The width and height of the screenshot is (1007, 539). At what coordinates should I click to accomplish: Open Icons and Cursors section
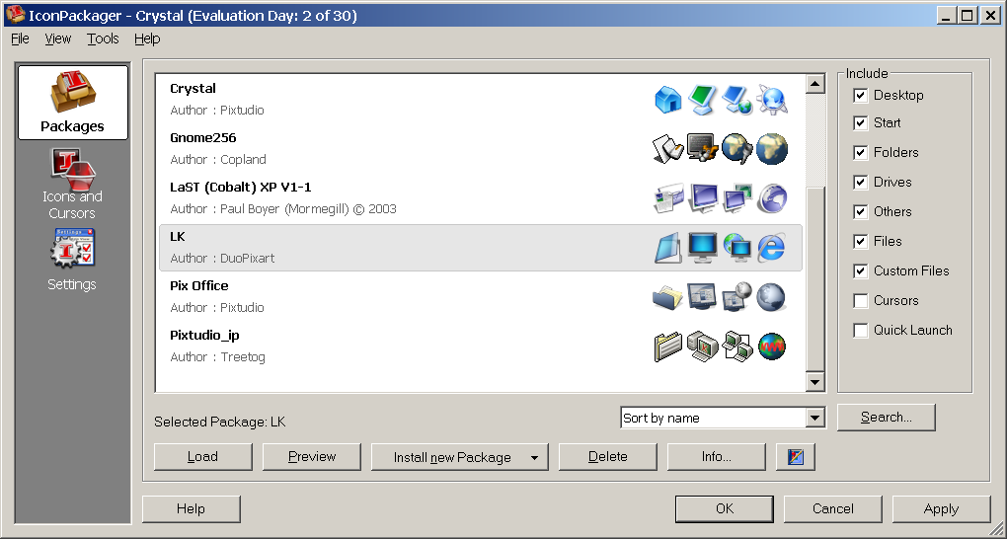tap(73, 185)
